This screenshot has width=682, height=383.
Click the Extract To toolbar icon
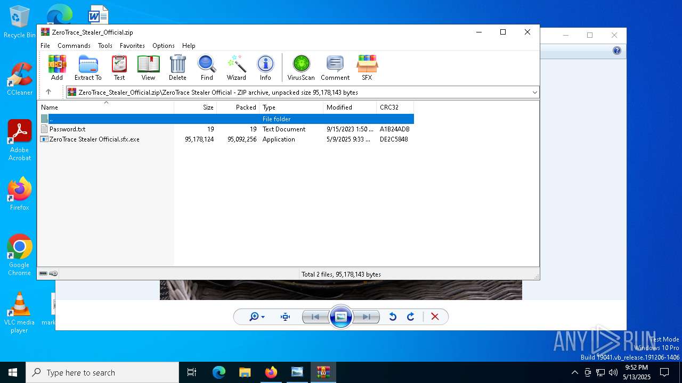click(88, 68)
